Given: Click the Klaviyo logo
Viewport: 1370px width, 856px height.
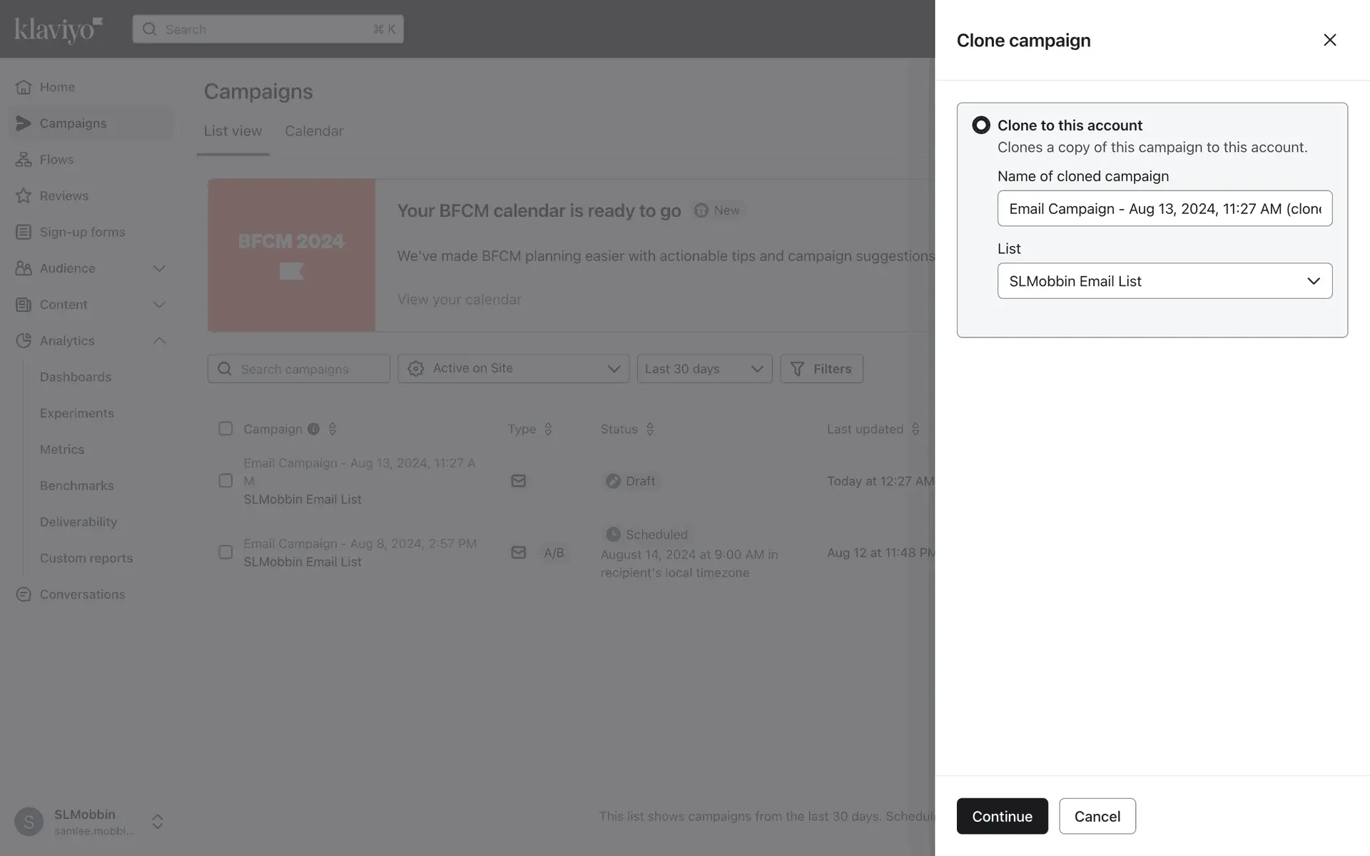Looking at the screenshot, I should (59, 29).
